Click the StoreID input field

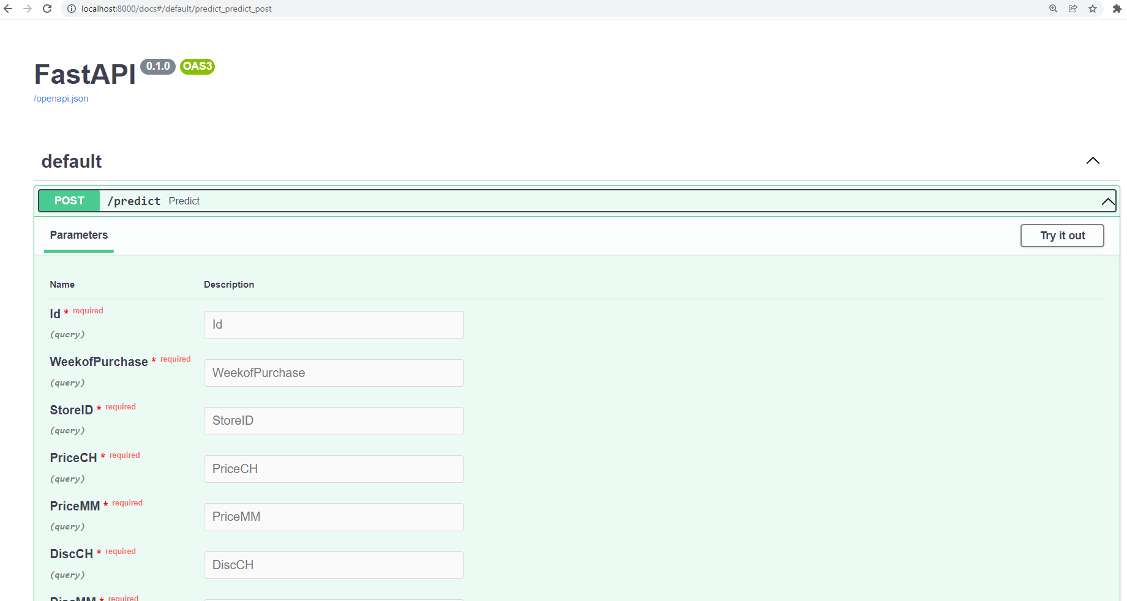[334, 421]
